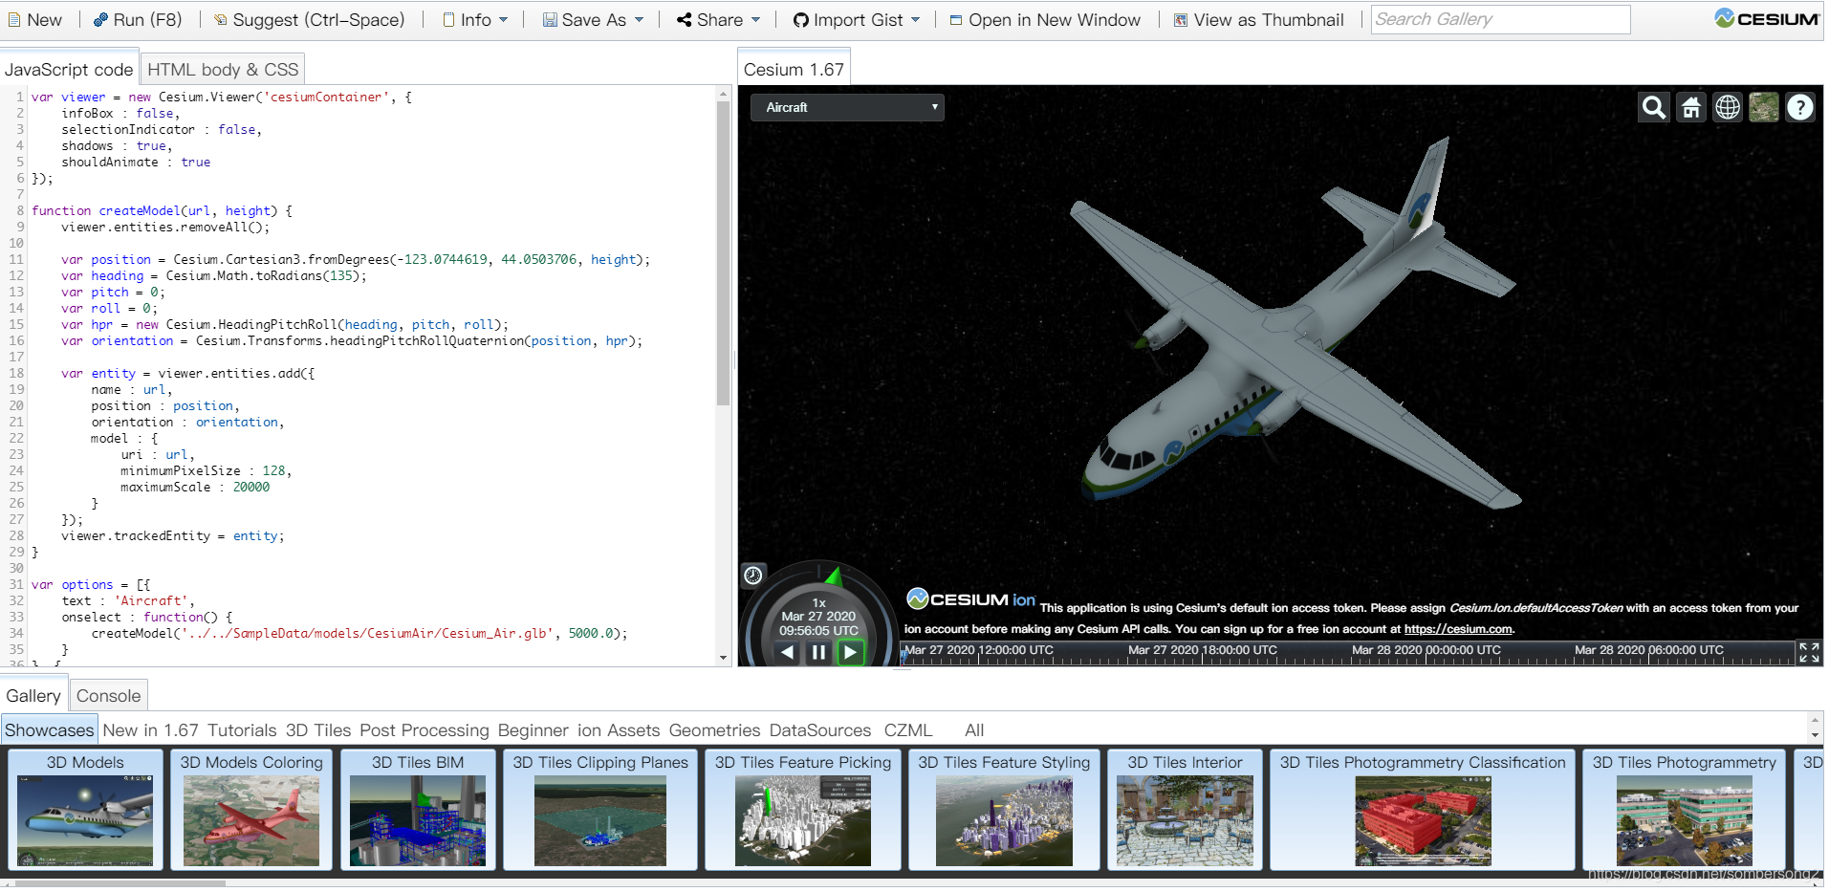The height and width of the screenshot is (892, 1829).
Task: Open 3D Models Coloring demo thumbnail
Action: pos(251,810)
